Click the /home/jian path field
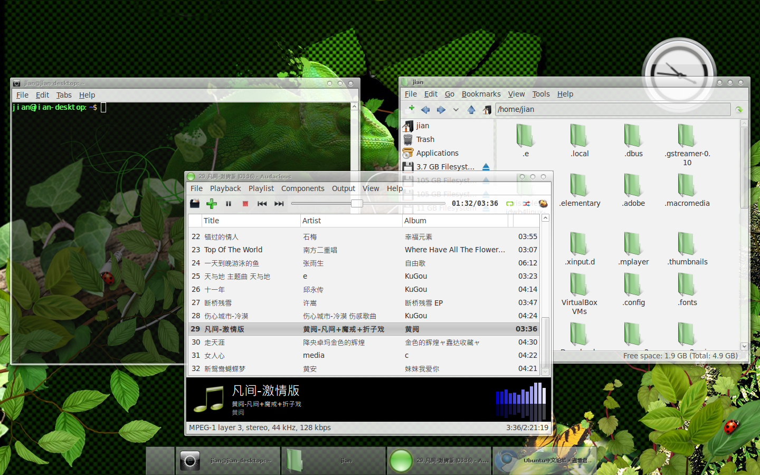 point(613,109)
